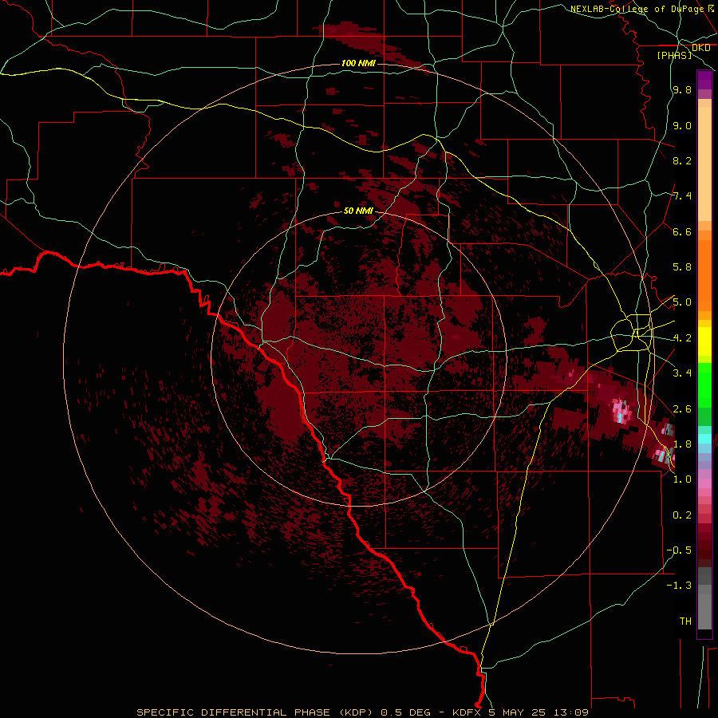
Task: Click the -0.5 value on color scale
Action: pos(679,550)
